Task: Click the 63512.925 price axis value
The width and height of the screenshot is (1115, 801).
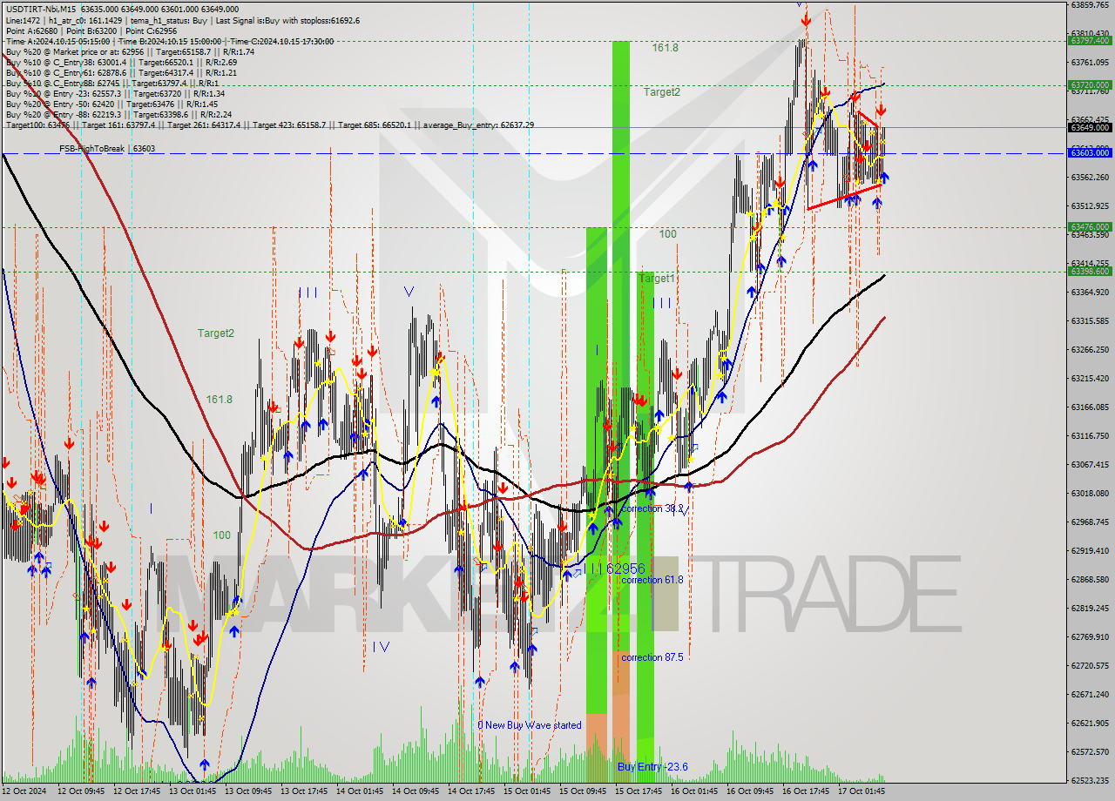Action: tap(1089, 205)
